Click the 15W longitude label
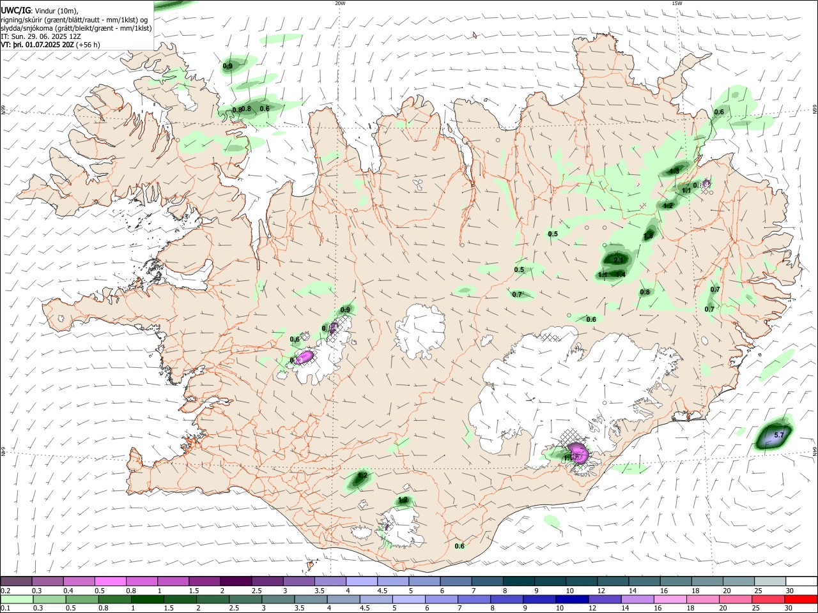818x613 pixels. pyautogui.click(x=677, y=3)
